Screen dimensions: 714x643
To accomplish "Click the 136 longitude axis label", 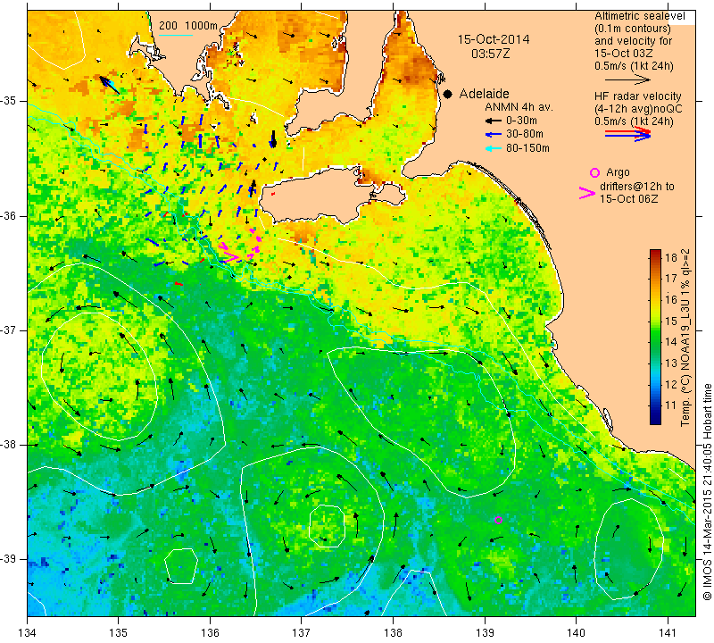I will tap(210, 633).
